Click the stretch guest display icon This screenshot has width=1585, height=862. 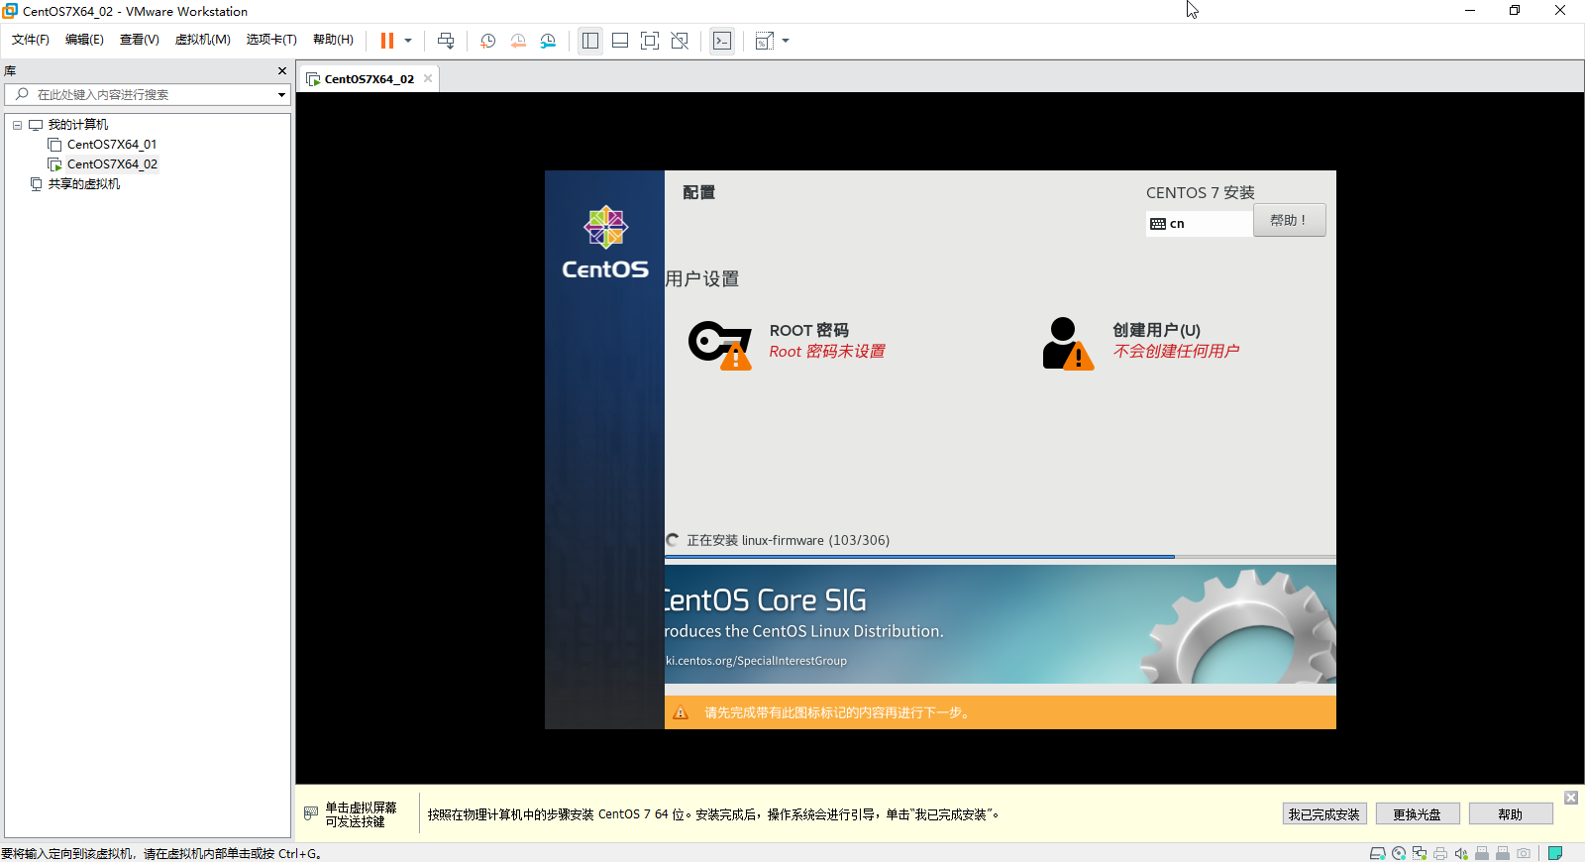(765, 41)
